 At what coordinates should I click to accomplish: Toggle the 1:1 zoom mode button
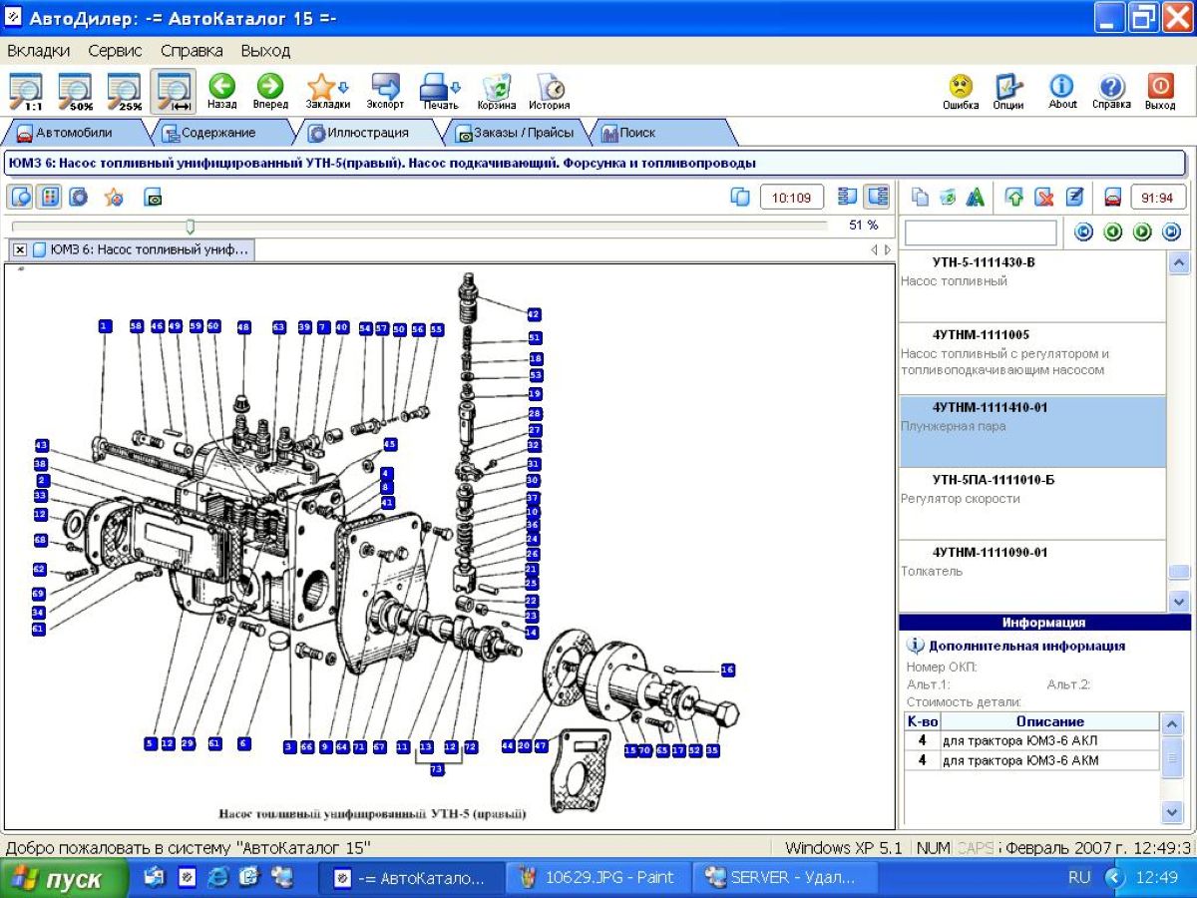coord(27,91)
